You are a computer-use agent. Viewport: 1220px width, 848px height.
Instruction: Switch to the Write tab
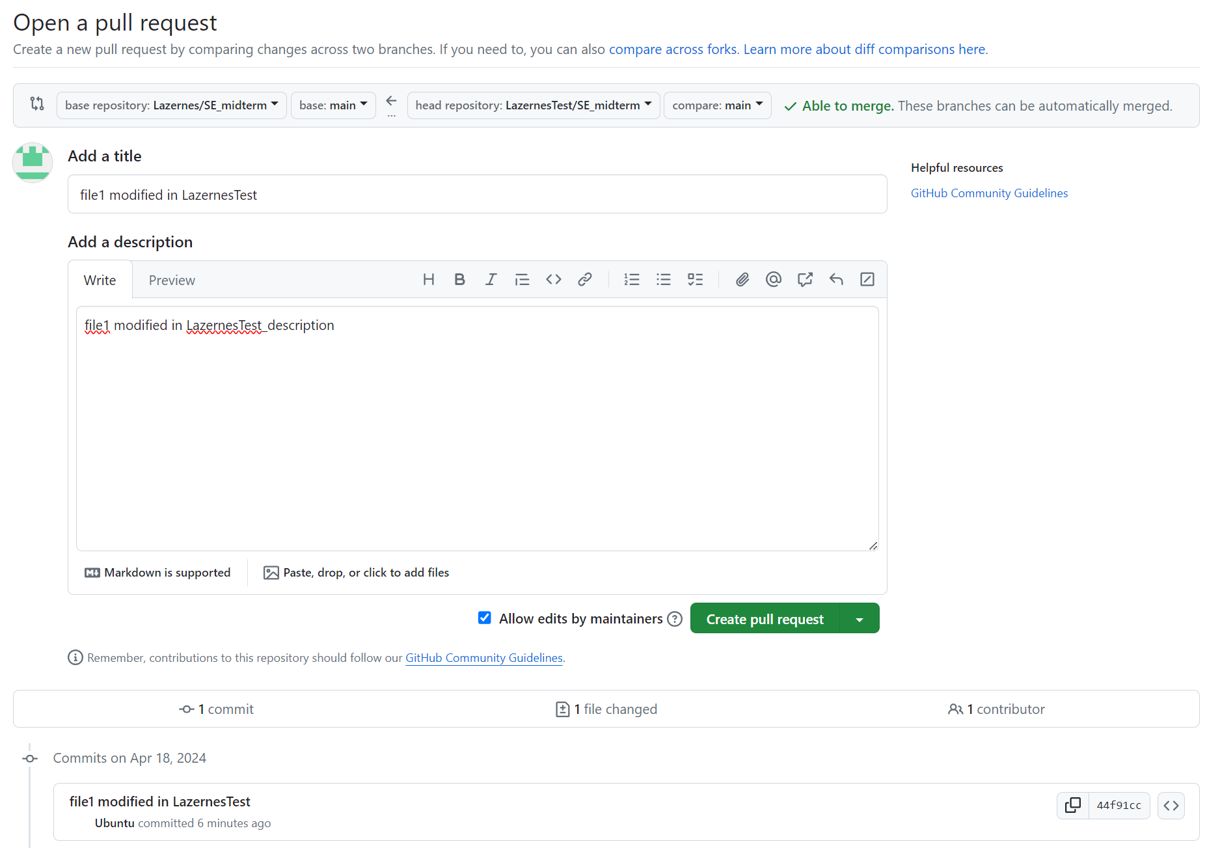click(x=100, y=280)
